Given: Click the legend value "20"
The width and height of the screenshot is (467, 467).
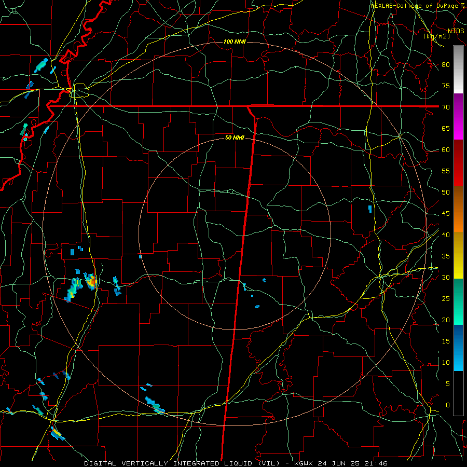Looking at the screenshot, I should pyautogui.click(x=446, y=320).
